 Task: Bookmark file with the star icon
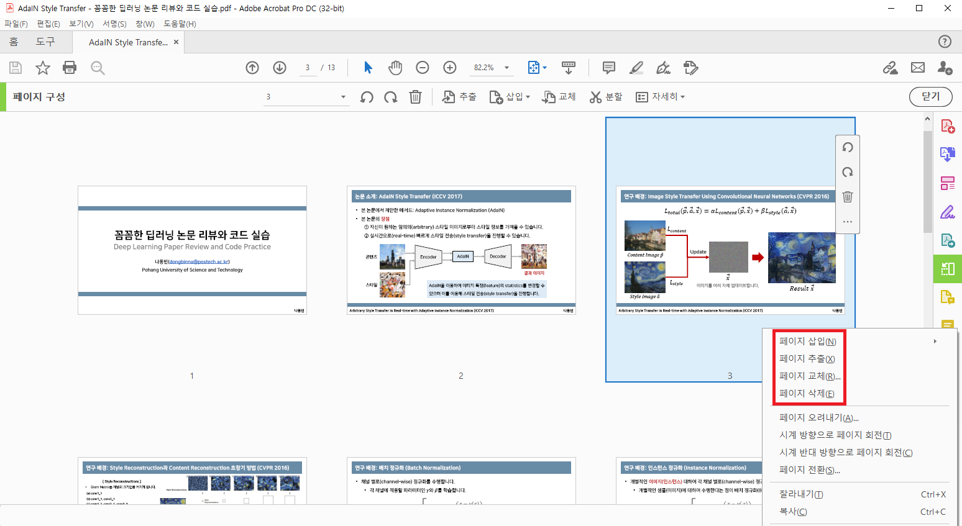(43, 68)
